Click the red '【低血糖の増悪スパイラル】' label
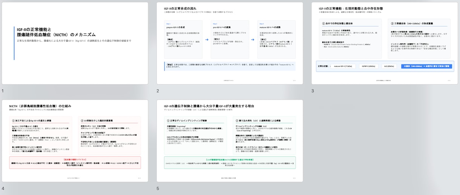 click(75, 160)
